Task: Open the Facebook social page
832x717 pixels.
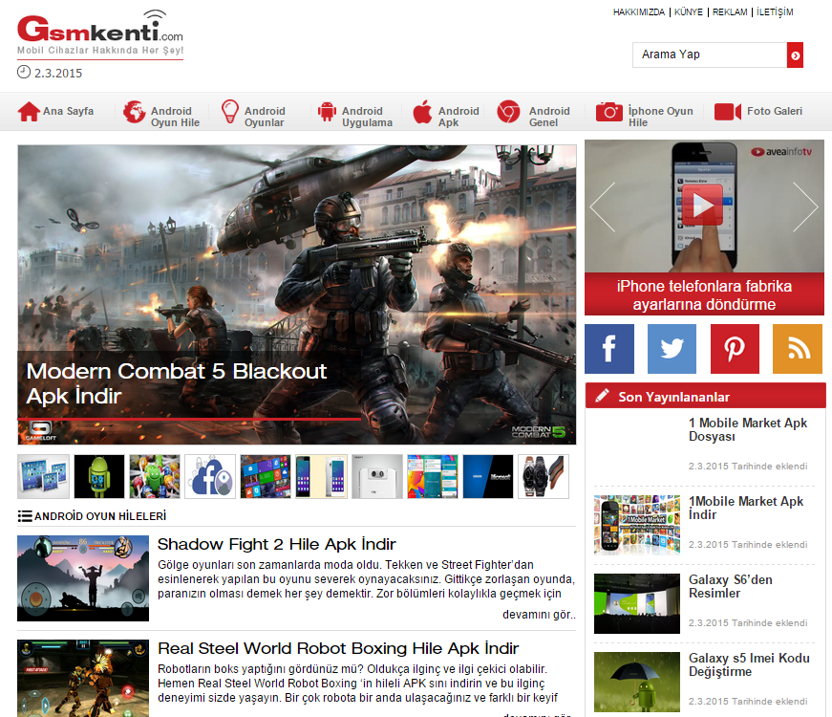Action: [609, 349]
